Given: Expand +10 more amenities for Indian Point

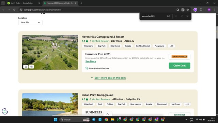Looking at the screenshot, I should click(187, 104).
